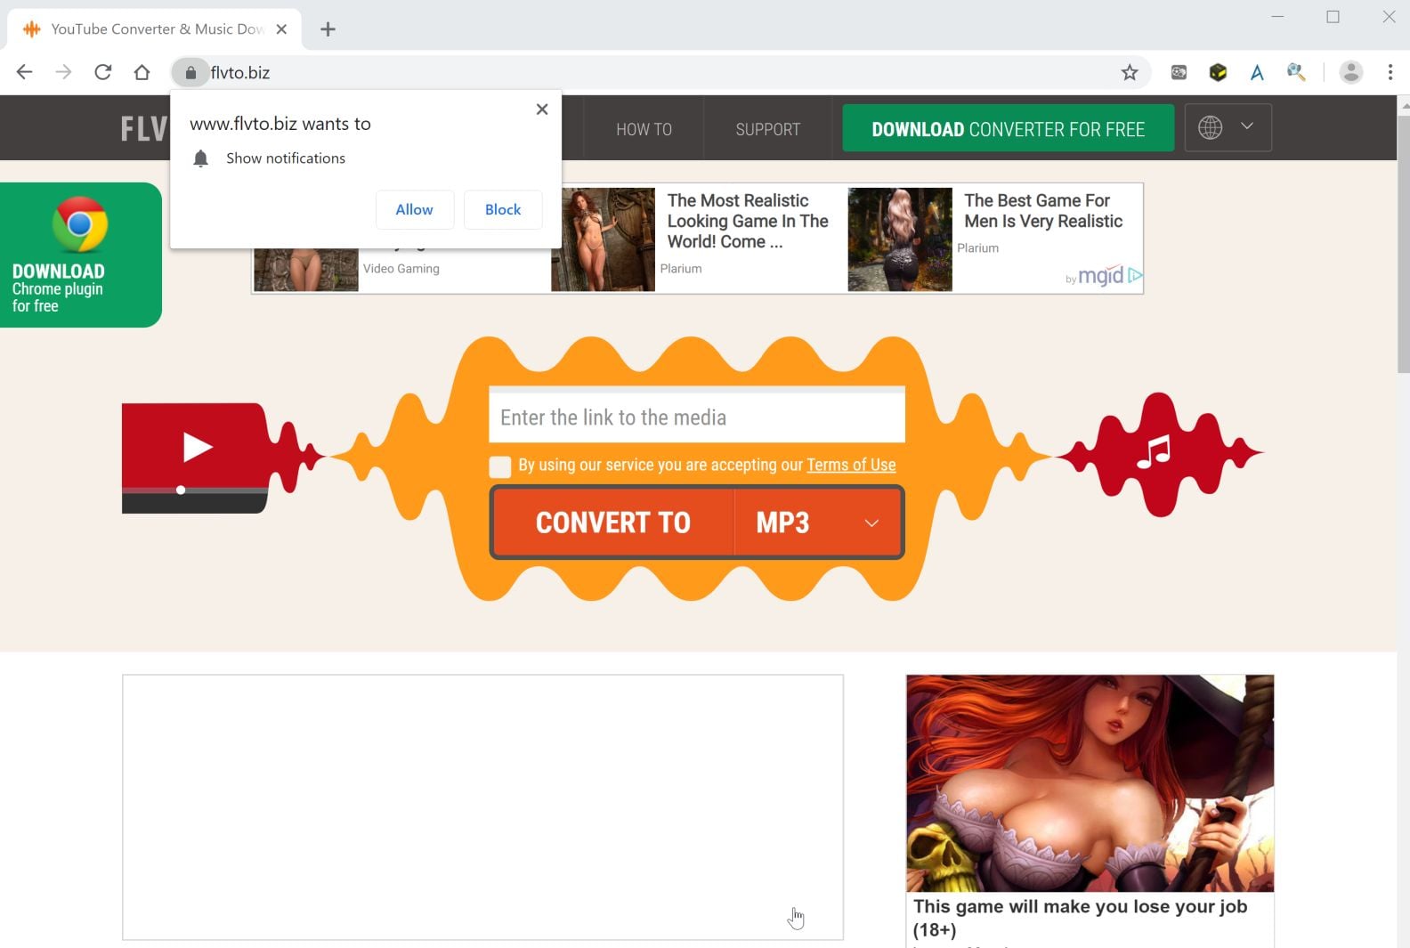
Task: Open the language globe dropdown
Action: [1228, 128]
